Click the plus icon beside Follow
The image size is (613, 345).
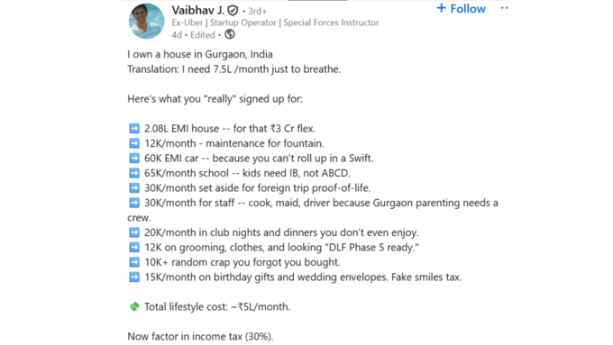(x=441, y=8)
